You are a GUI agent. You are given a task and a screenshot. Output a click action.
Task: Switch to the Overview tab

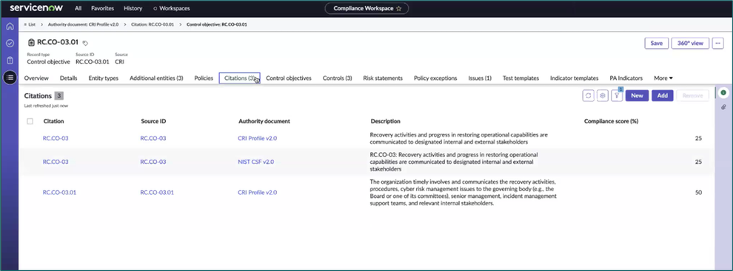click(x=36, y=78)
